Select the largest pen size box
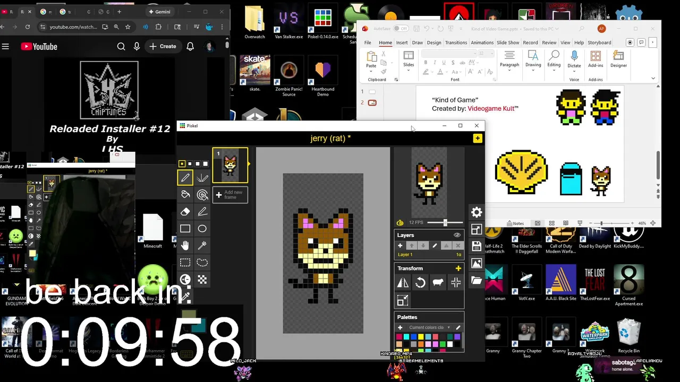Screen dimensions: 680x382 (205, 164)
